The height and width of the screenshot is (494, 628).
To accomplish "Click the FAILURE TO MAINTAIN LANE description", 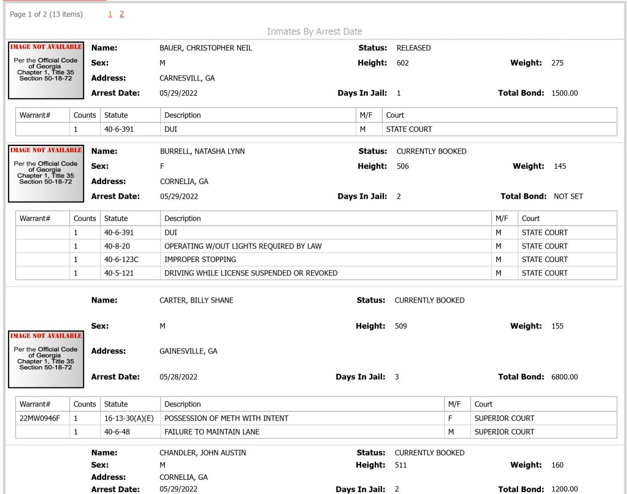I will (x=212, y=432).
